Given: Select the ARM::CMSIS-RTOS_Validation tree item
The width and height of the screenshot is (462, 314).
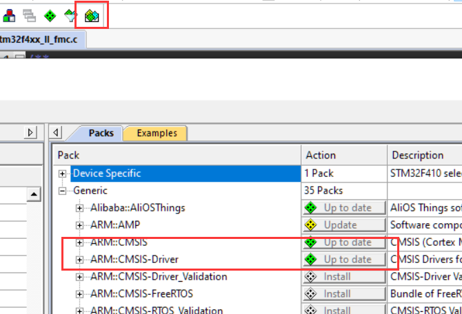Looking at the screenshot, I should click(x=156, y=310).
